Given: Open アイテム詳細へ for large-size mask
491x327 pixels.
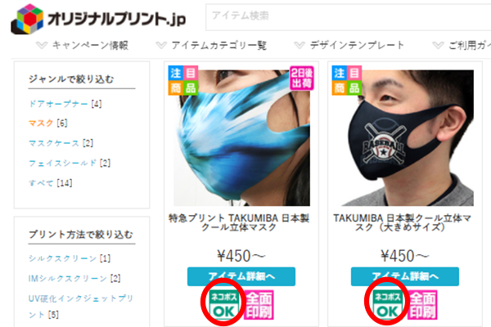Looking at the screenshot, I should pos(405,276).
